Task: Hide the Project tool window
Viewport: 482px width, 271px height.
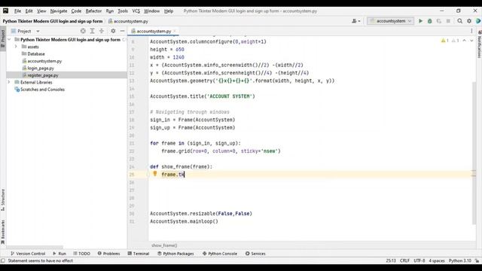Action: coord(122,31)
